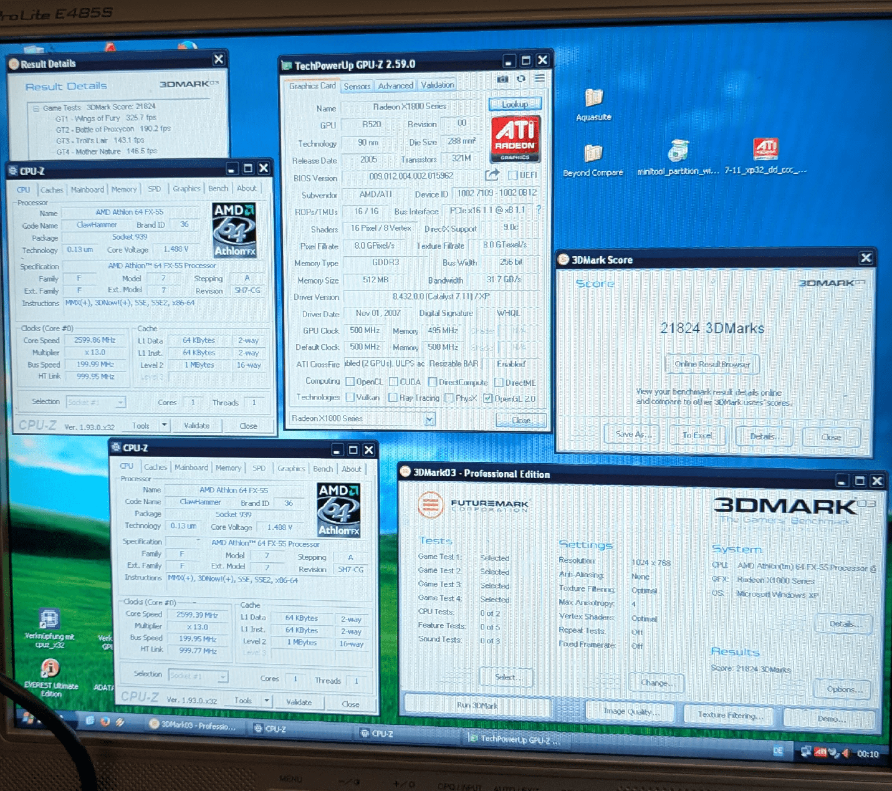This screenshot has width=892, height=791.
Task: Click the Run 3DMark button
Action: (x=477, y=705)
